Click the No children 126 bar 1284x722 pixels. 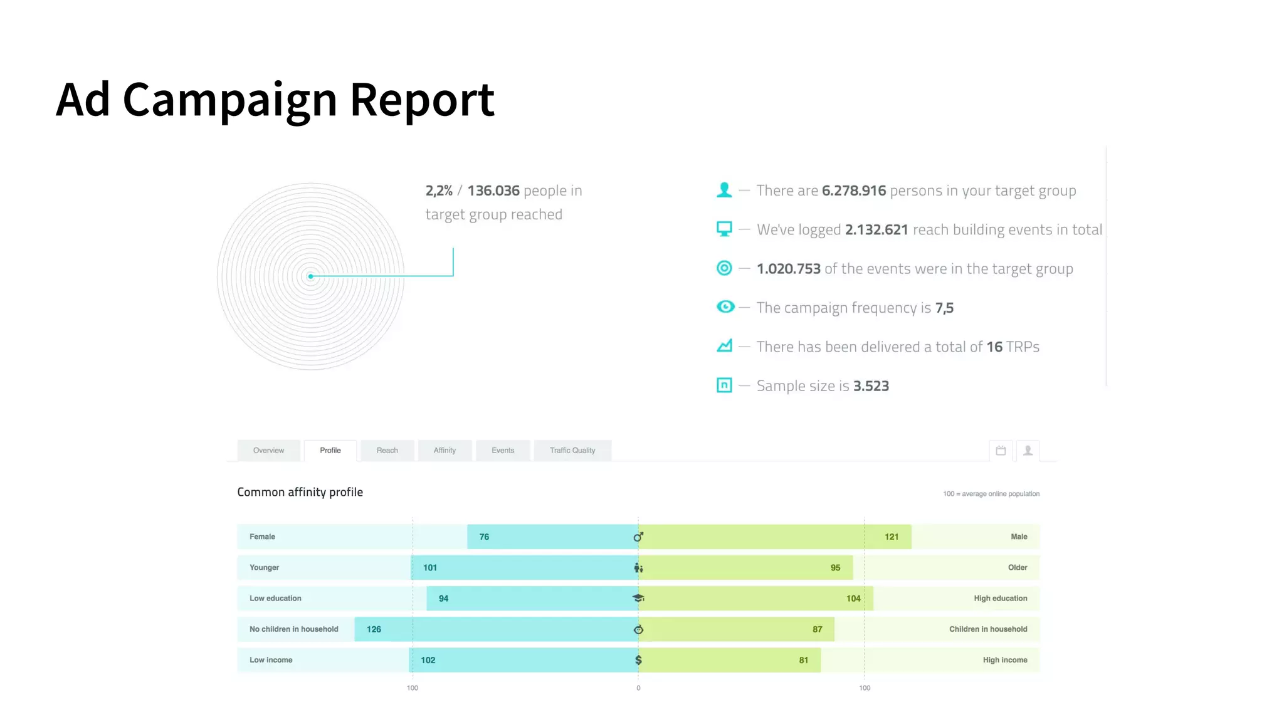(495, 629)
